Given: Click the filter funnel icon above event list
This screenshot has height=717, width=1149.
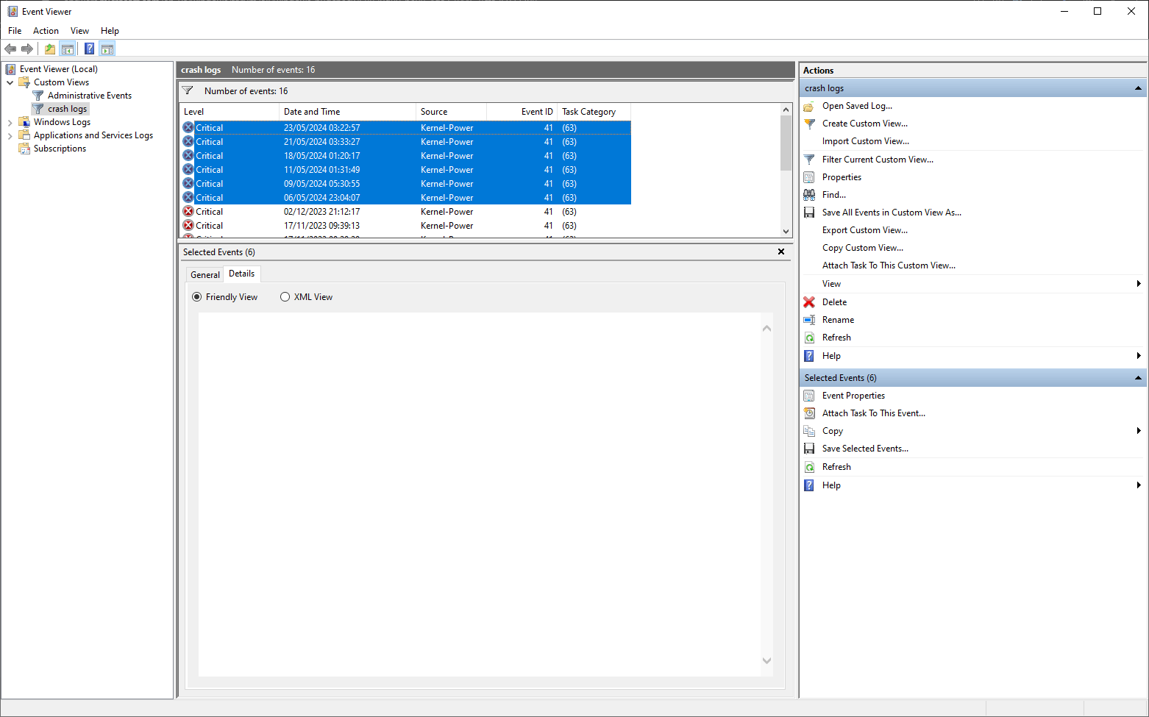Looking at the screenshot, I should [188, 91].
